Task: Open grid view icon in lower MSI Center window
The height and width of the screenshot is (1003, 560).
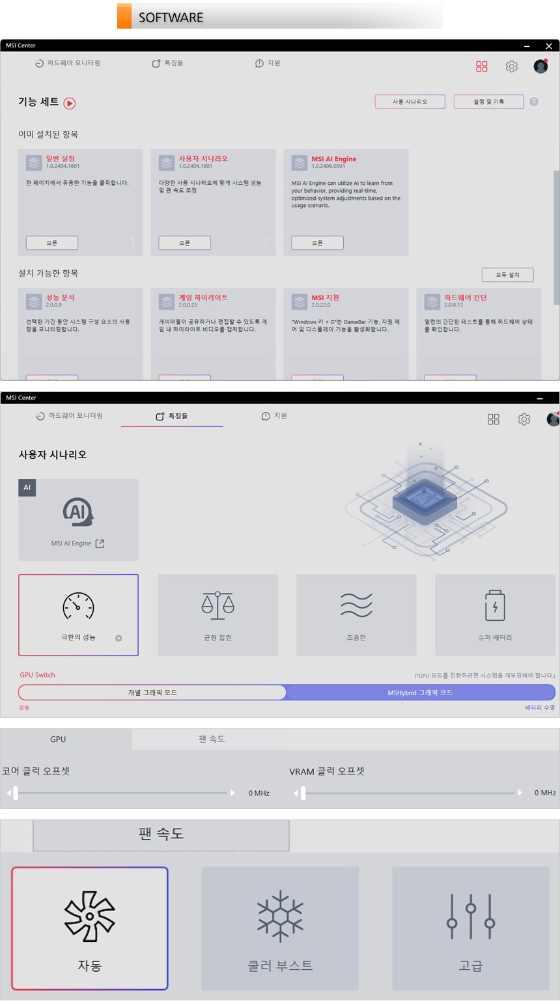Action: (494, 419)
